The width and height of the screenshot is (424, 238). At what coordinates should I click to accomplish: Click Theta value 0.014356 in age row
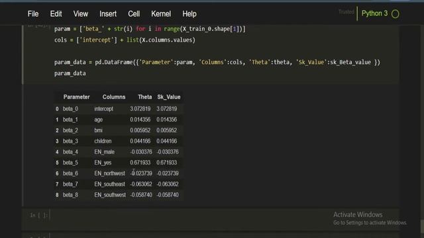coord(140,120)
